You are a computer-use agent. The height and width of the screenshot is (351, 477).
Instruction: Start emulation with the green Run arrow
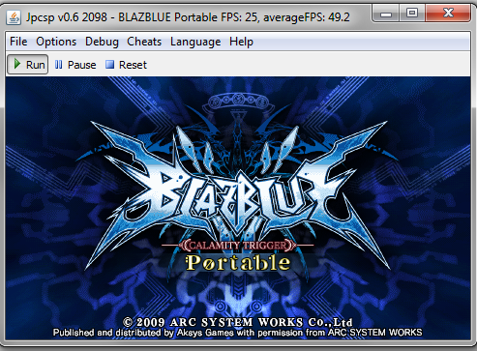click(28, 65)
